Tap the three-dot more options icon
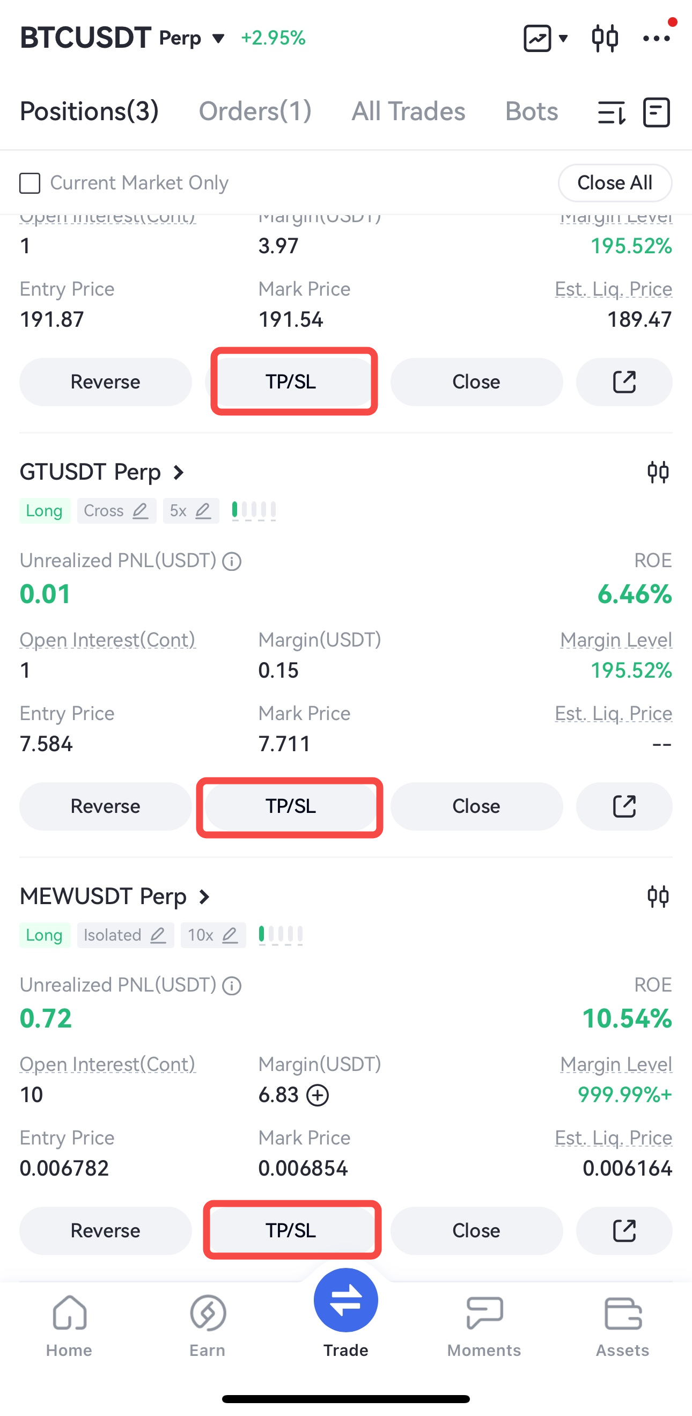The width and height of the screenshot is (692, 1416). tap(656, 39)
